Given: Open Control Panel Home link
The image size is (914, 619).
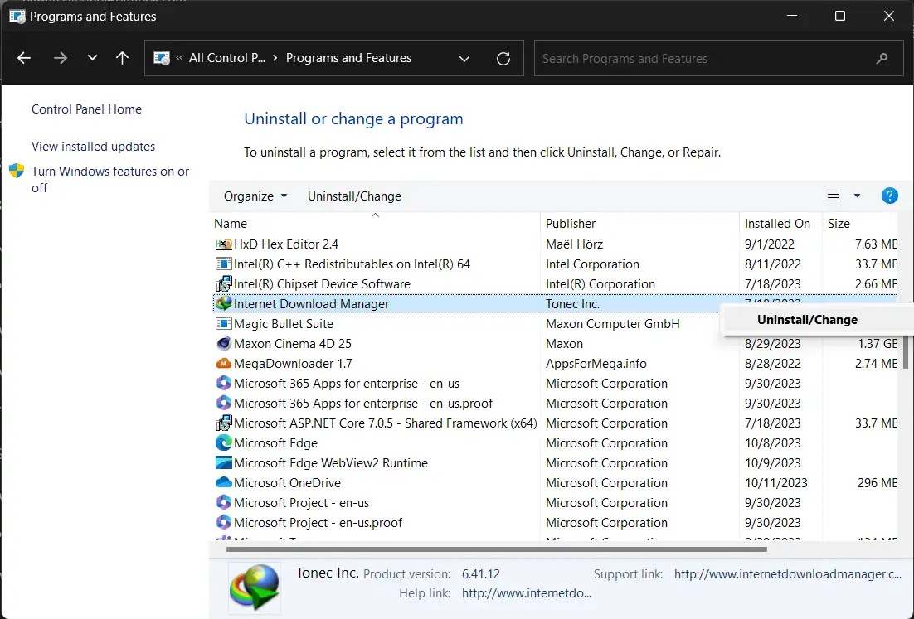Looking at the screenshot, I should pyautogui.click(x=86, y=109).
